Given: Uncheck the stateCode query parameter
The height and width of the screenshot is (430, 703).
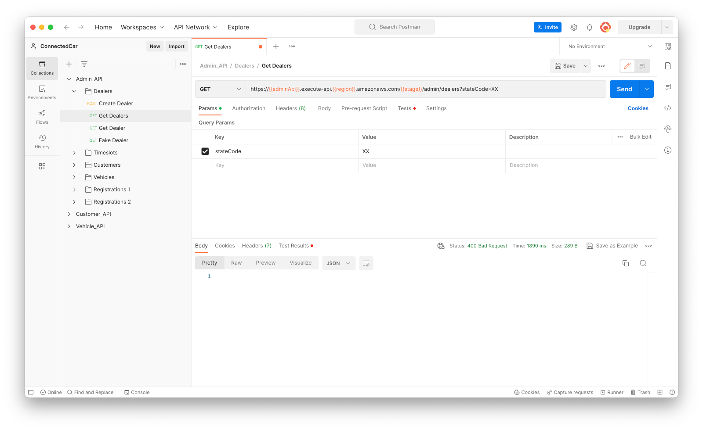Looking at the screenshot, I should pos(205,151).
